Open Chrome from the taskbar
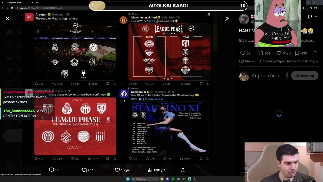The height and width of the screenshot is (182, 323). coord(162,179)
